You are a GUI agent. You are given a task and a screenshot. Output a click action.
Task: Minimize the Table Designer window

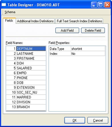tap(94, 5)
